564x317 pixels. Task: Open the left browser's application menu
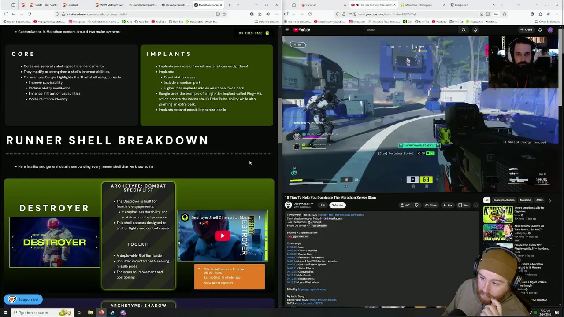[x=275, y=14]
